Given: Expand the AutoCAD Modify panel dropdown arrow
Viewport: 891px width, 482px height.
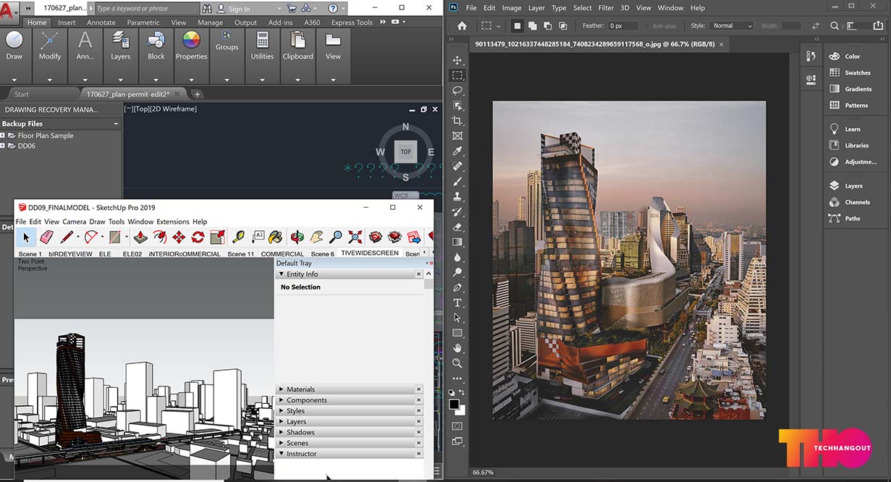Looking at the screenshot, I should click(50, 80).
